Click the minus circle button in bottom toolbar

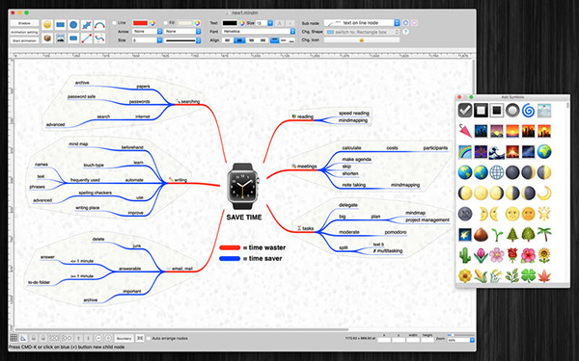(x=98, y=338)
